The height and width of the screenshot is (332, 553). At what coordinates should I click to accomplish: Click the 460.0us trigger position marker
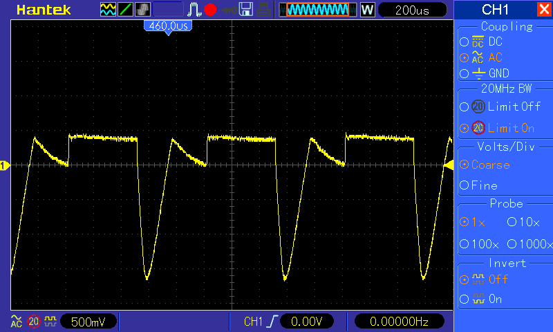point(168,27)
